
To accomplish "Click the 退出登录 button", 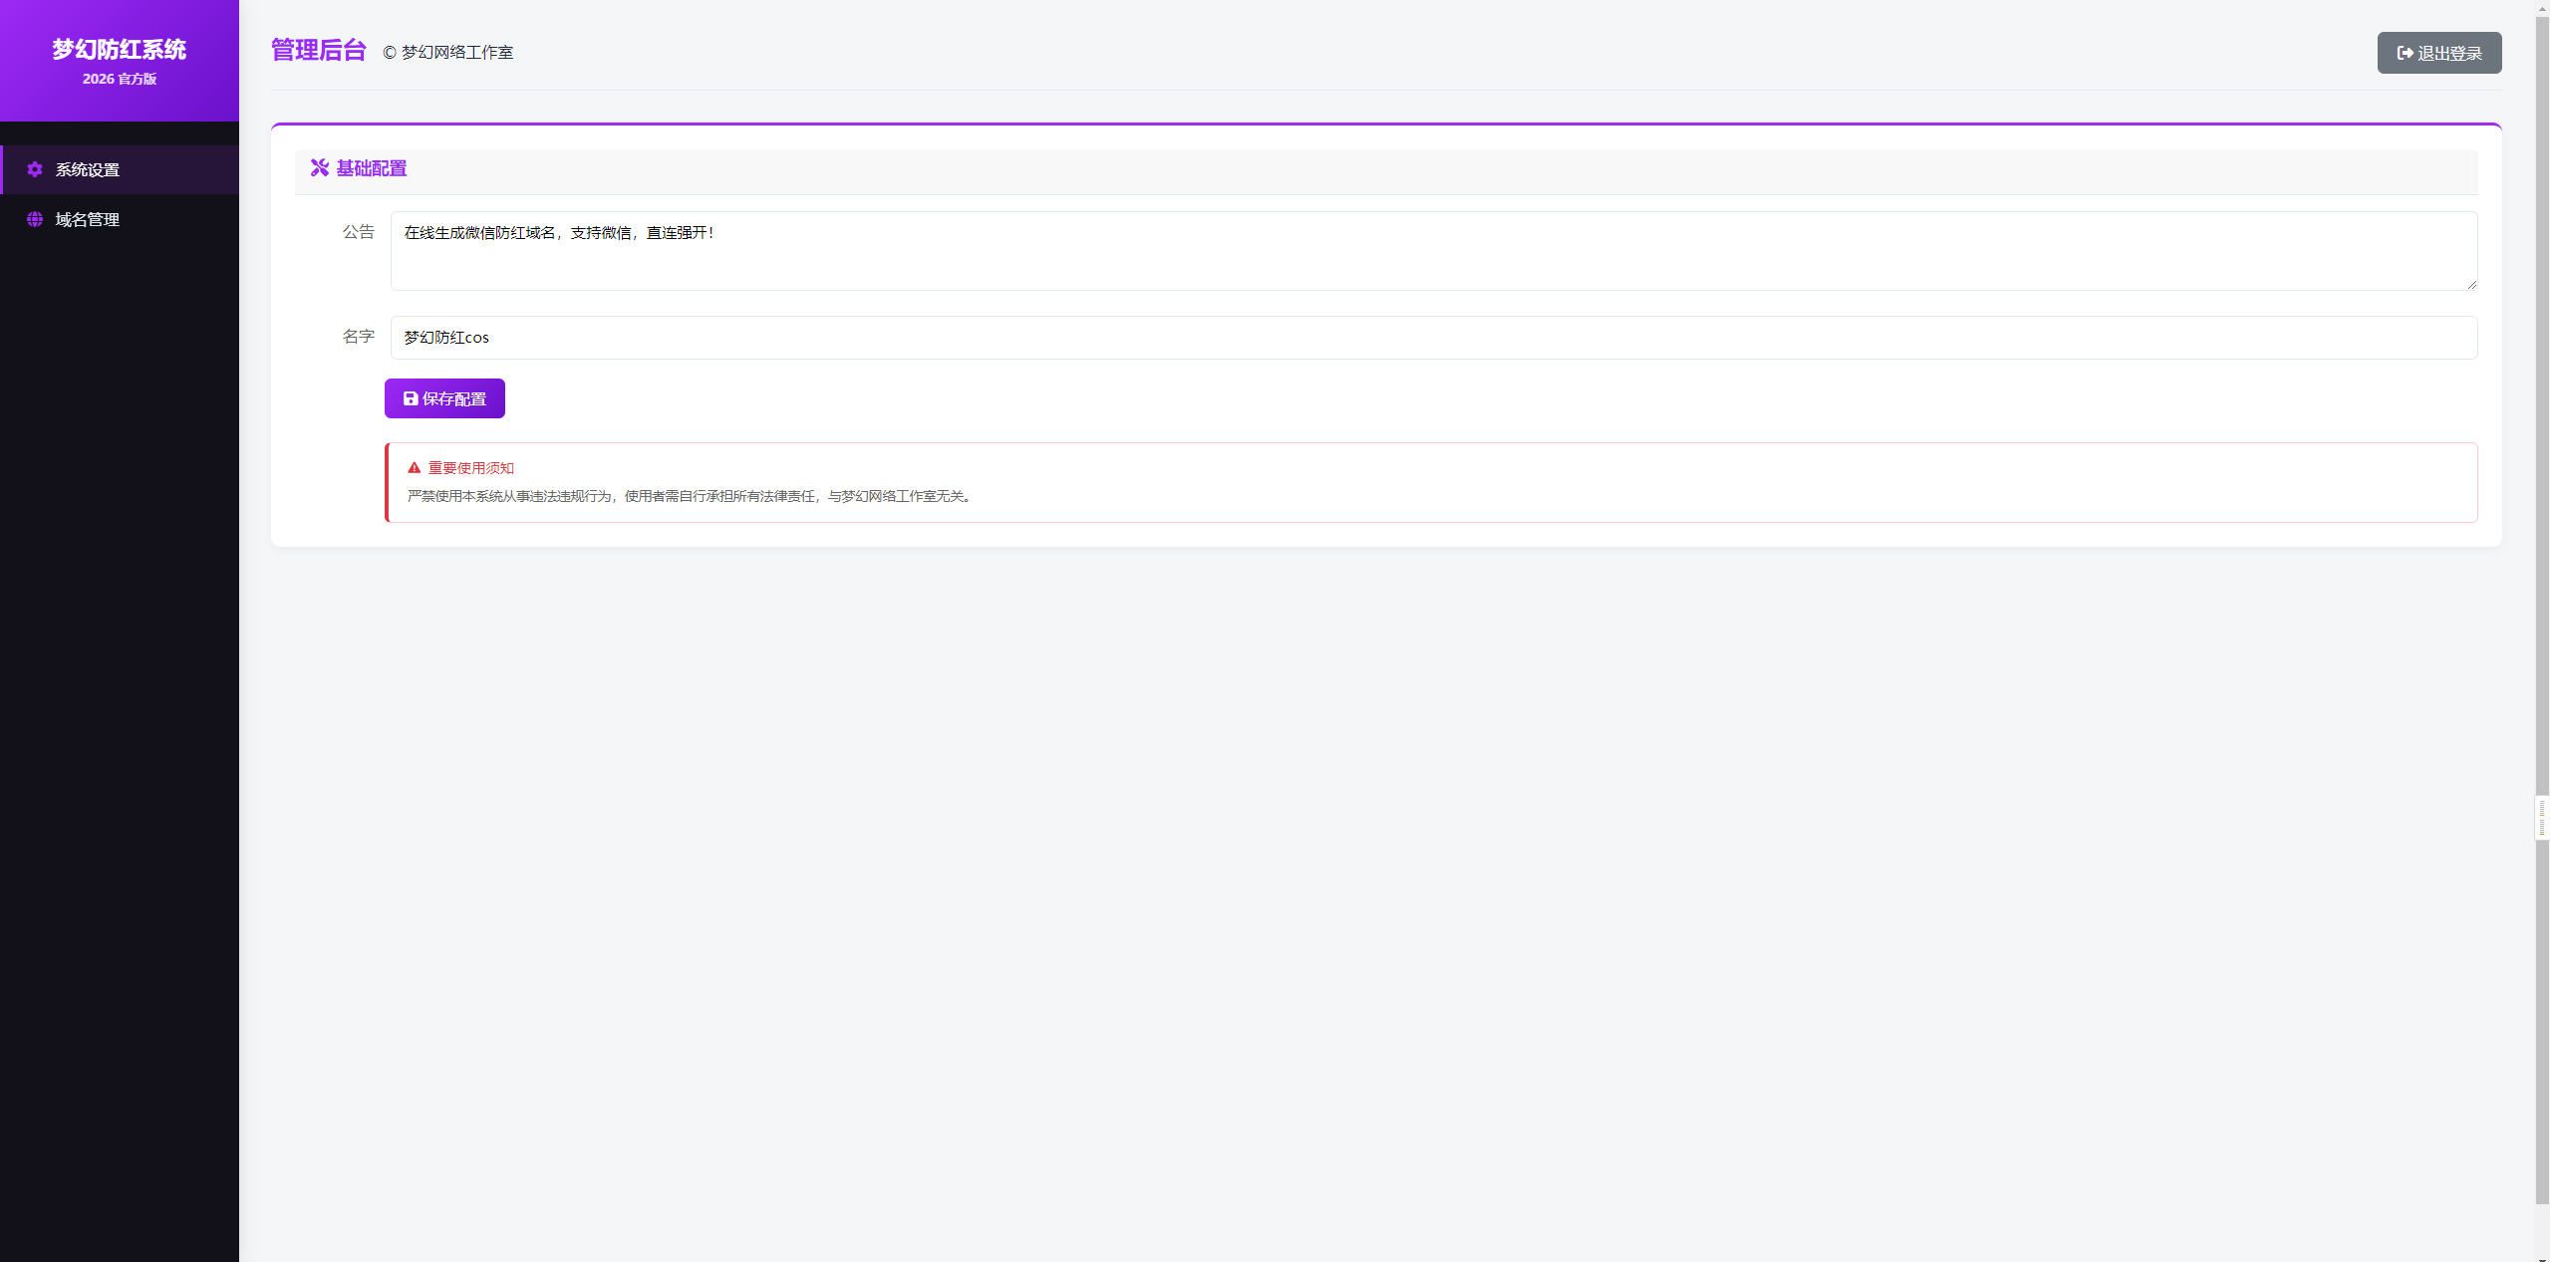I will [2438, 53].
